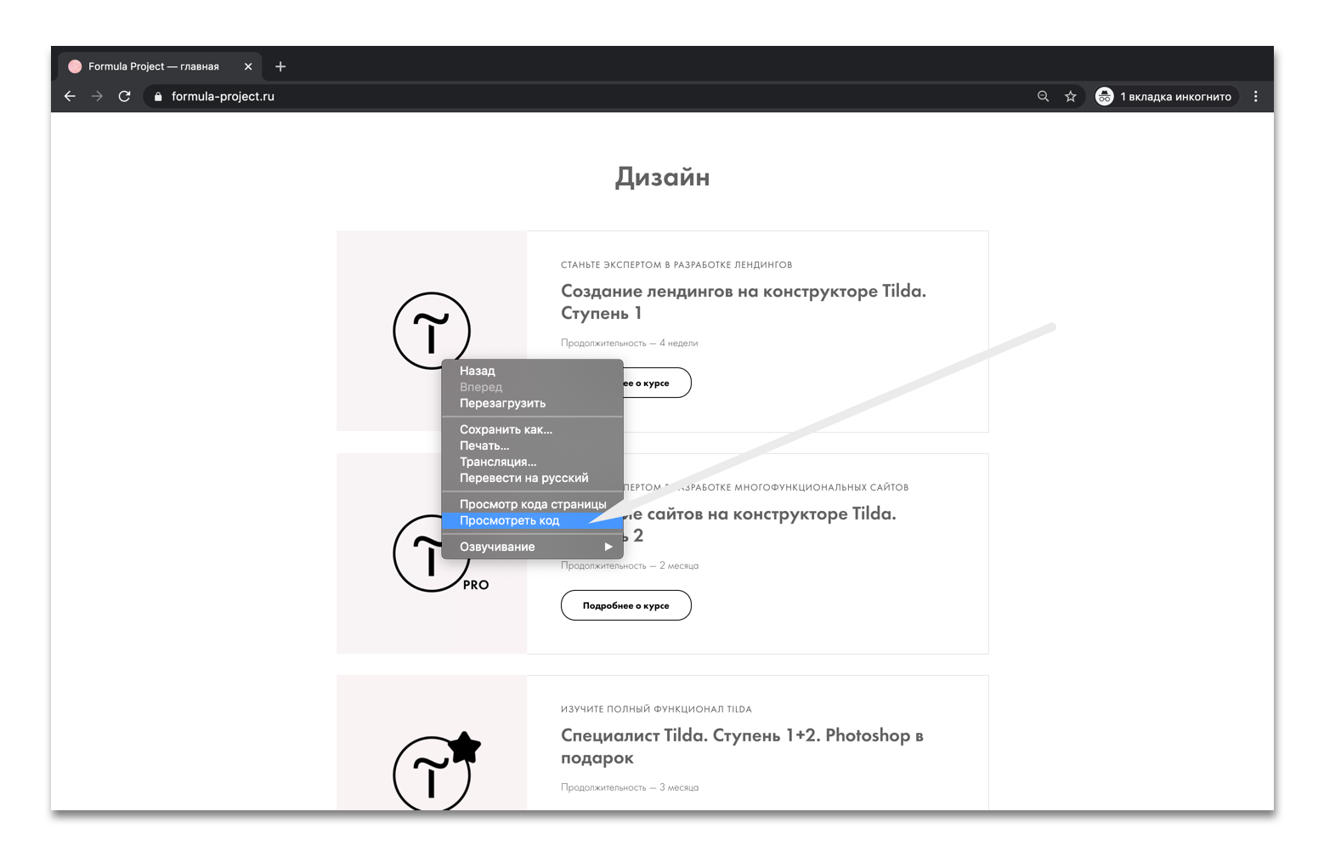This screenshot has height=857, width=1324.
Task: Click Продолжительность — 4 недели text
Action: click(629, 343)
